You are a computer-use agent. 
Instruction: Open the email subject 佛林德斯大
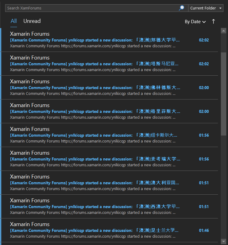(x=95, y=88)
